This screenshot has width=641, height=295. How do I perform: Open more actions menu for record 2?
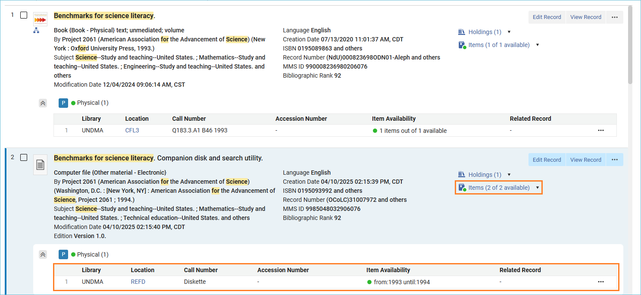tap(614, 160)
